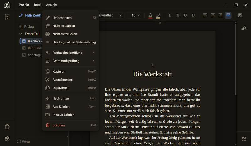Click page number 2 above heading
The height and width of the screenshot is (146, 251).
(x=152, y=65)
